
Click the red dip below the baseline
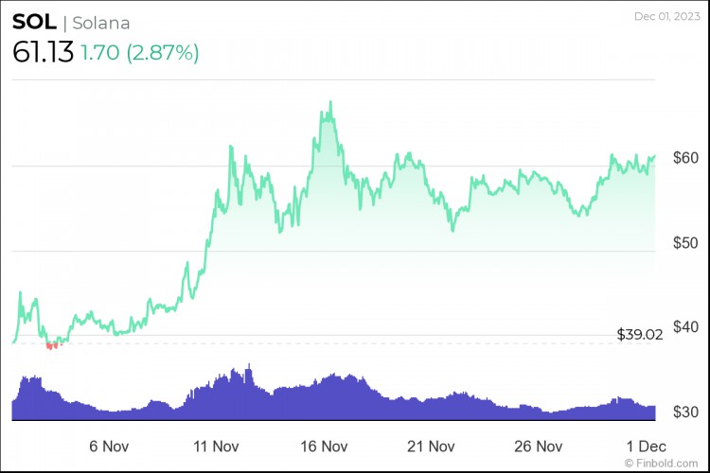point(52,346)
